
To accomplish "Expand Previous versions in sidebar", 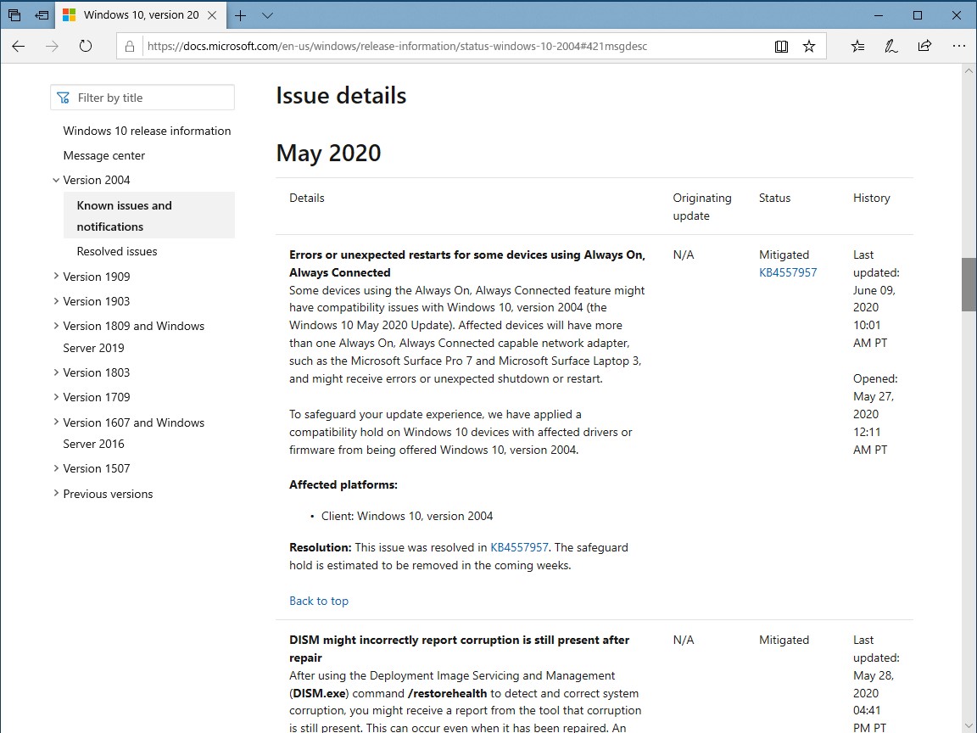I will [x=56, y=494].
